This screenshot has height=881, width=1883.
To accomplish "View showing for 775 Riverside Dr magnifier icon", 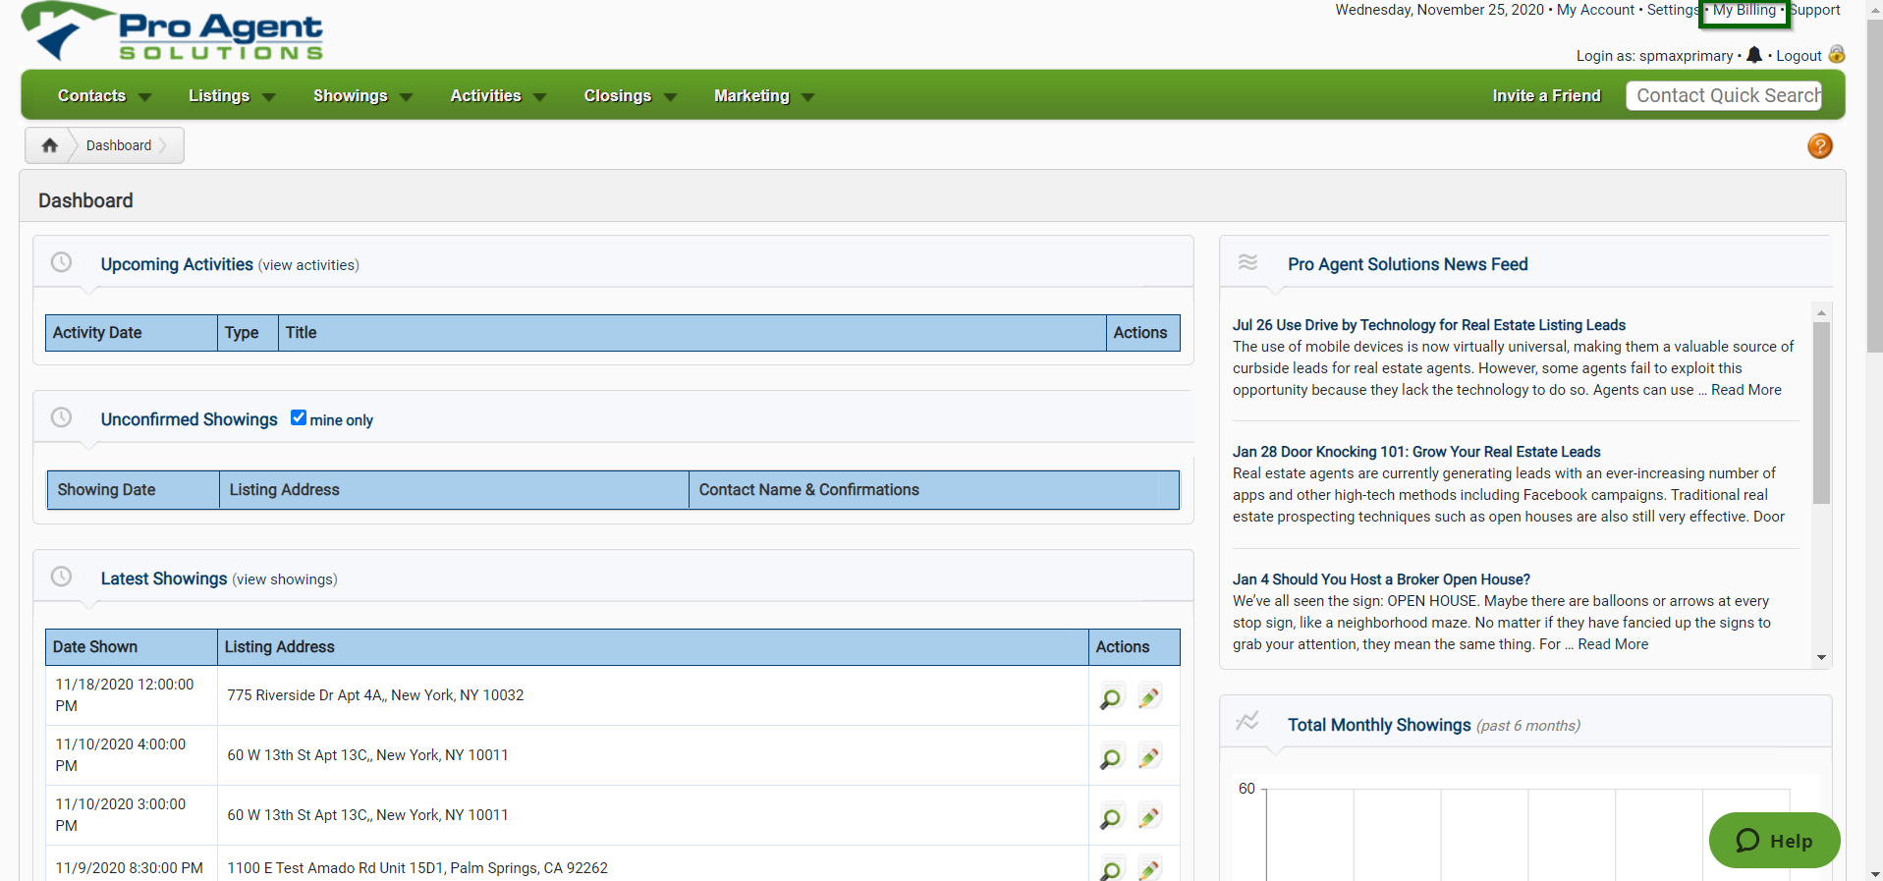I will tap(1110, 698).
